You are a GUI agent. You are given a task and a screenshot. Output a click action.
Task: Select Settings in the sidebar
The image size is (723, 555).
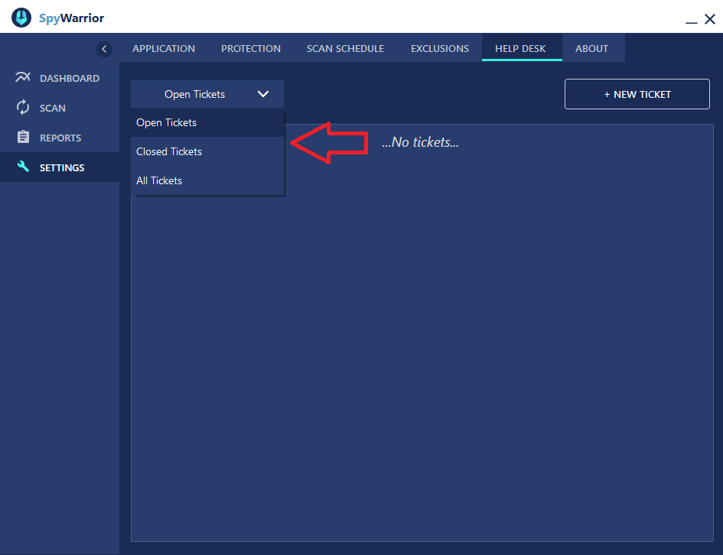(x=60, y=167)
